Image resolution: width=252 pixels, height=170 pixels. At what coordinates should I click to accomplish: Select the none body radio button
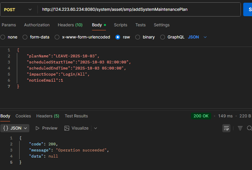coord(3,37)
